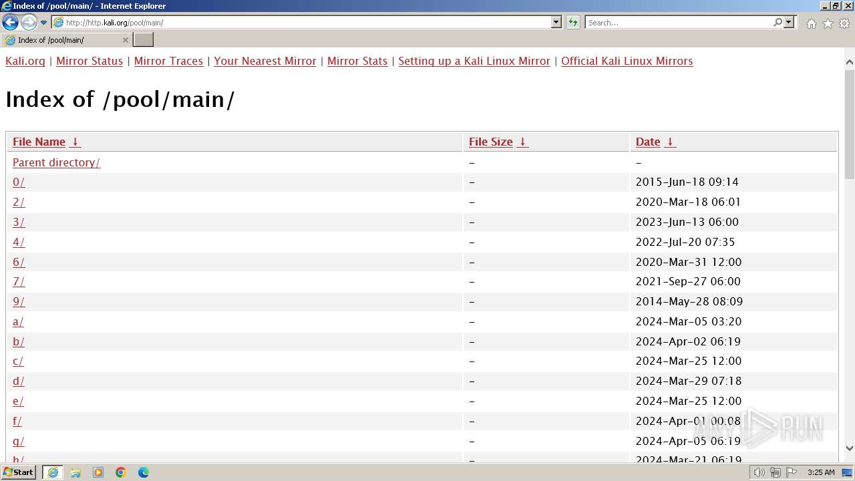This screenshot has width=855, height=481.
Task: Select the date 2024-Apr-02 06:19
Action: 688,341
